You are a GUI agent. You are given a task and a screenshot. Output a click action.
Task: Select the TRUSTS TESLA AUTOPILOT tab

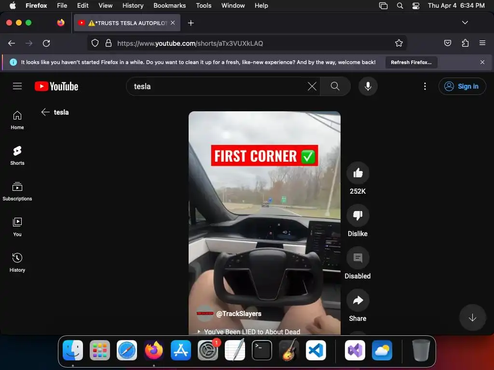(x=127, y=23)
